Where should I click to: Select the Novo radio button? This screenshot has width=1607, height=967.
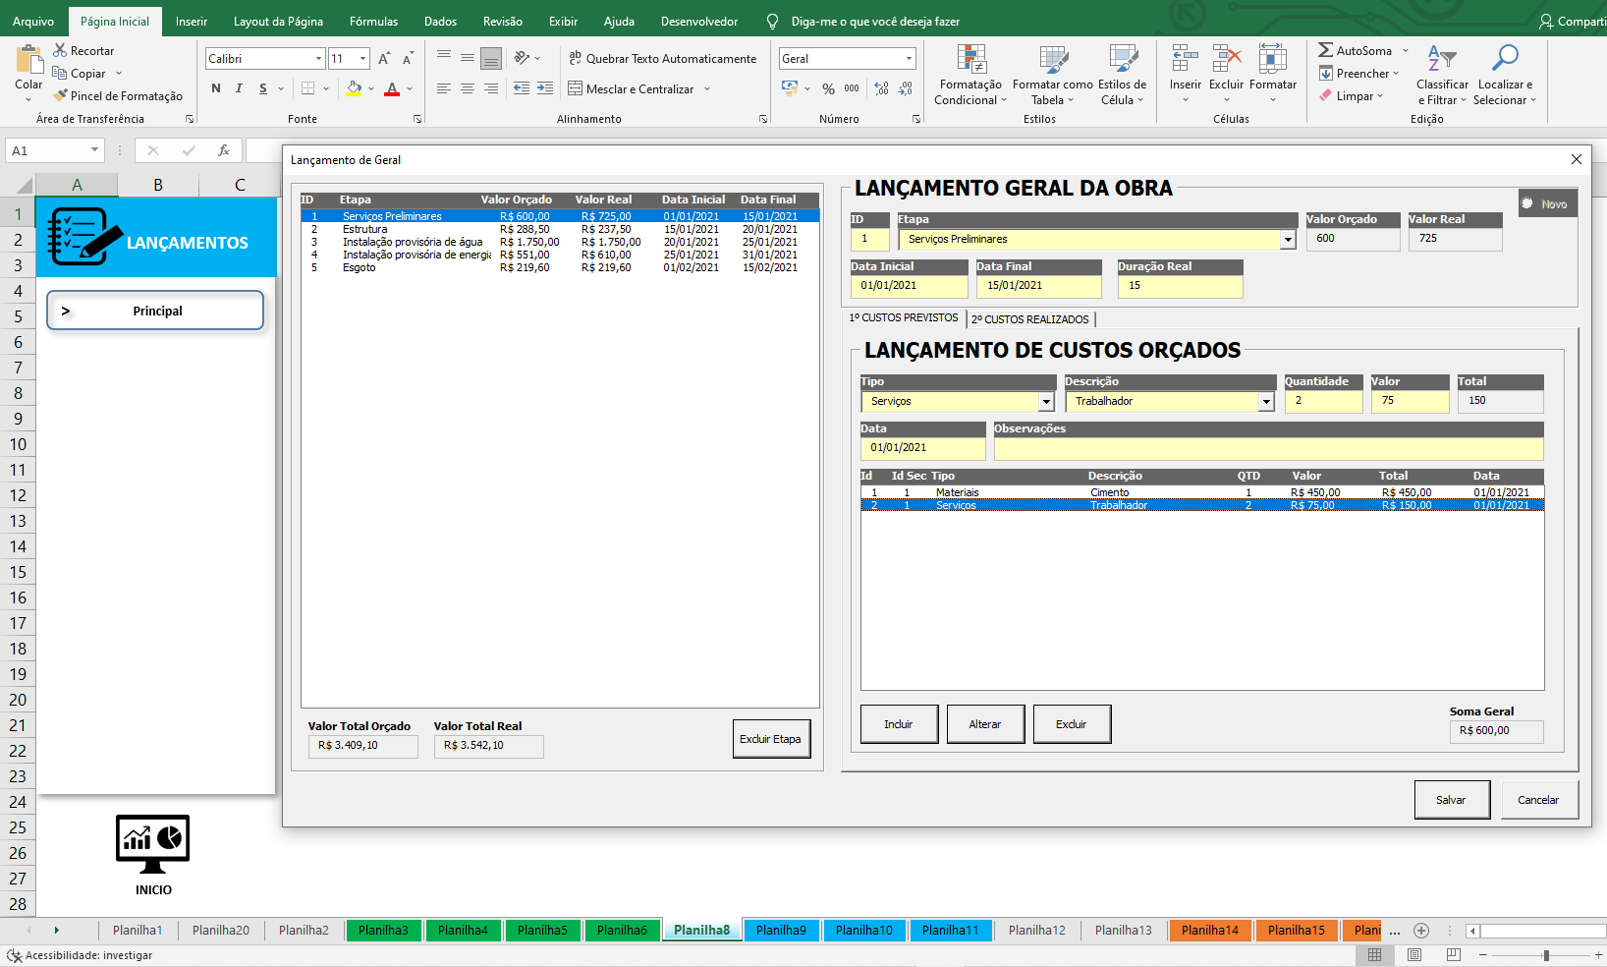click(x=1527, y=203)
